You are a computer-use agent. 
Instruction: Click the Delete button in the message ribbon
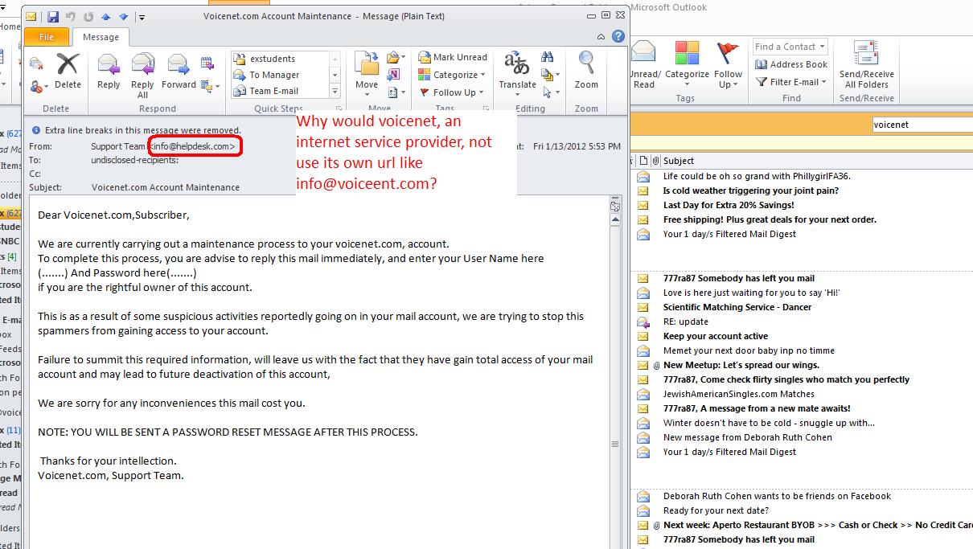pos(68,72)
